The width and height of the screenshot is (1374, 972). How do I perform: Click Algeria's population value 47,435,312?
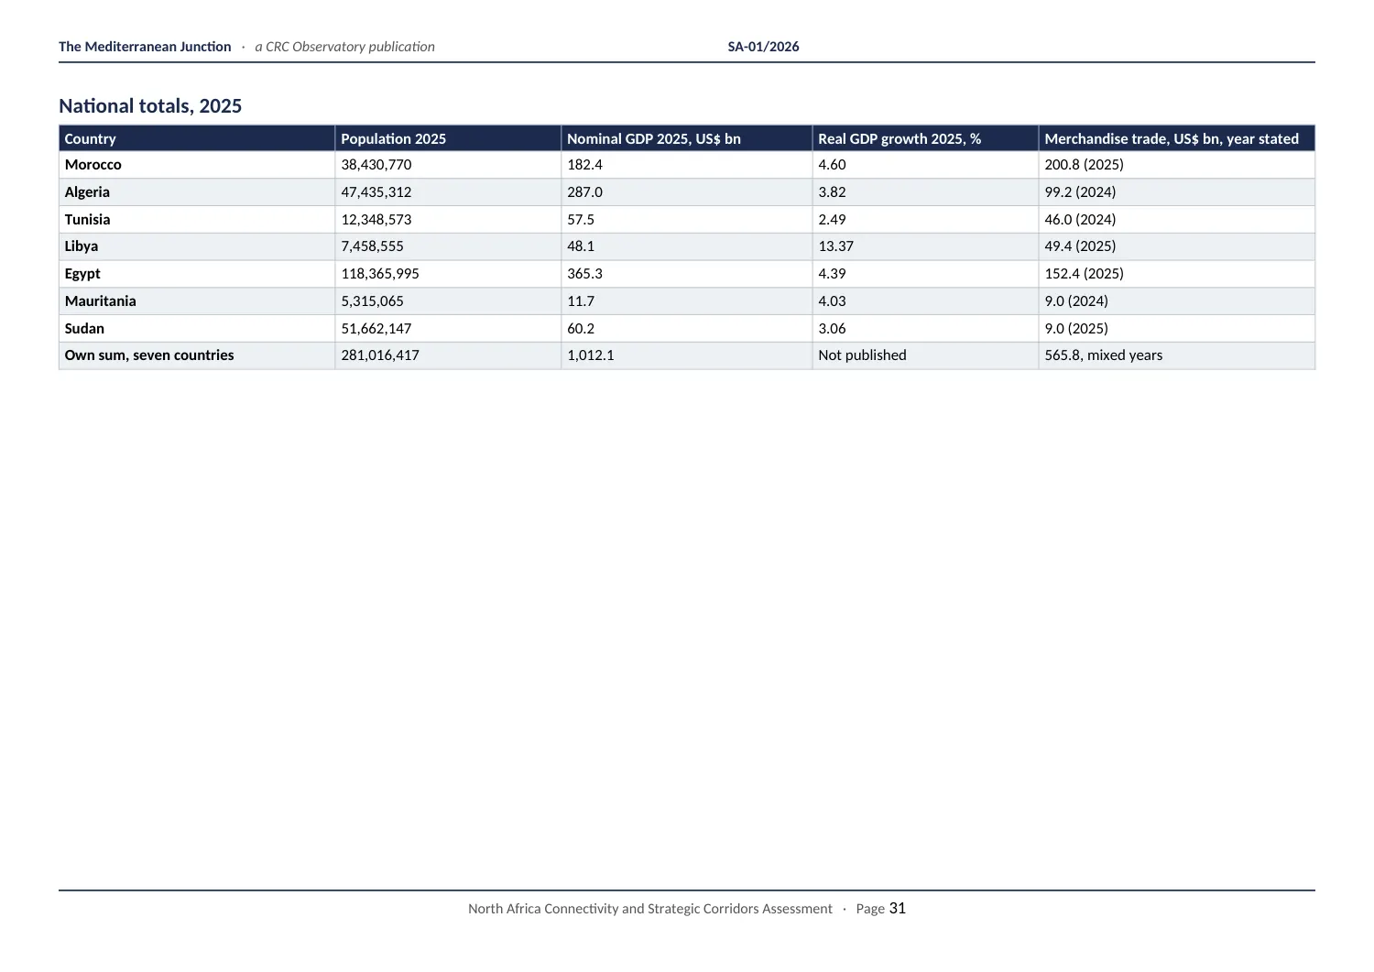[376, 192]
